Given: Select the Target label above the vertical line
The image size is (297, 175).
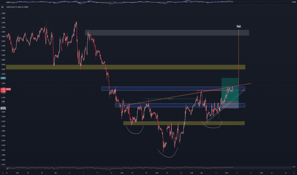Looking at the screenshot, I should [x=239, y=26].
